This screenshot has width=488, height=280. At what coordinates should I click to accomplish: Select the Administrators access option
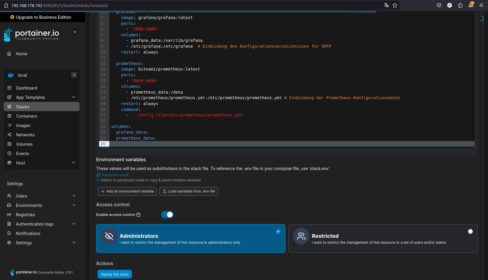(x=191, y=238)
